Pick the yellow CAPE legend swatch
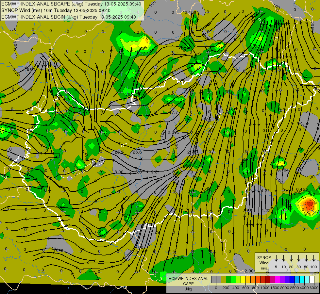 [243, 279]
